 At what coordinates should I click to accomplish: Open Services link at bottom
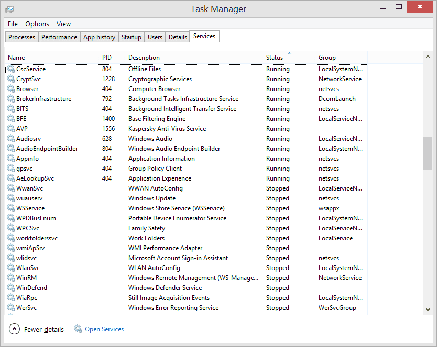[104, 329]
